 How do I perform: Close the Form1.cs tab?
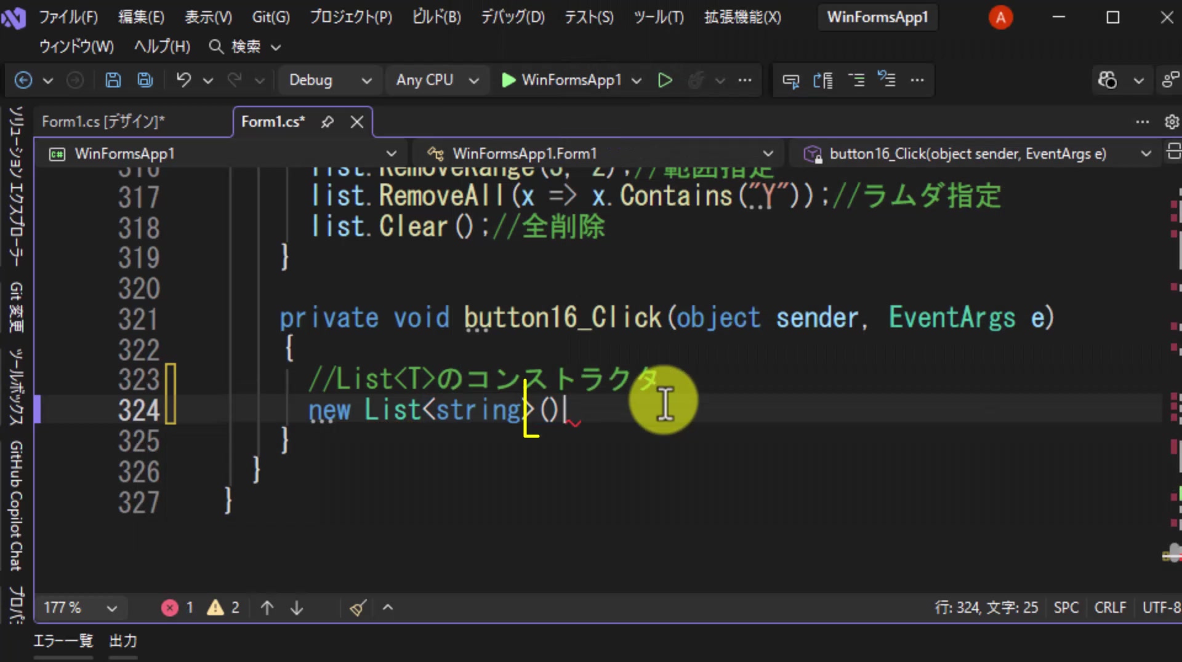(357, 122)
